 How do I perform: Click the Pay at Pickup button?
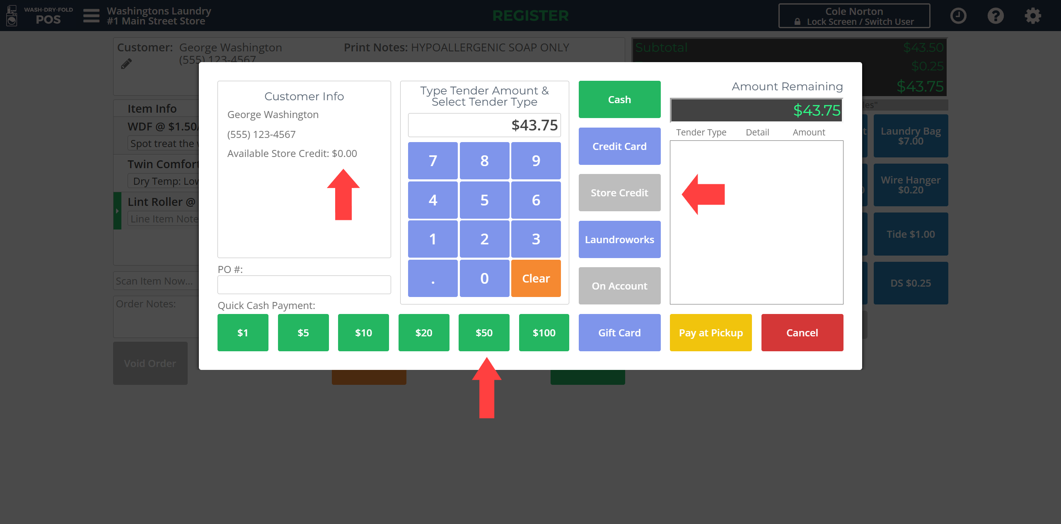(x=711, y=333)
